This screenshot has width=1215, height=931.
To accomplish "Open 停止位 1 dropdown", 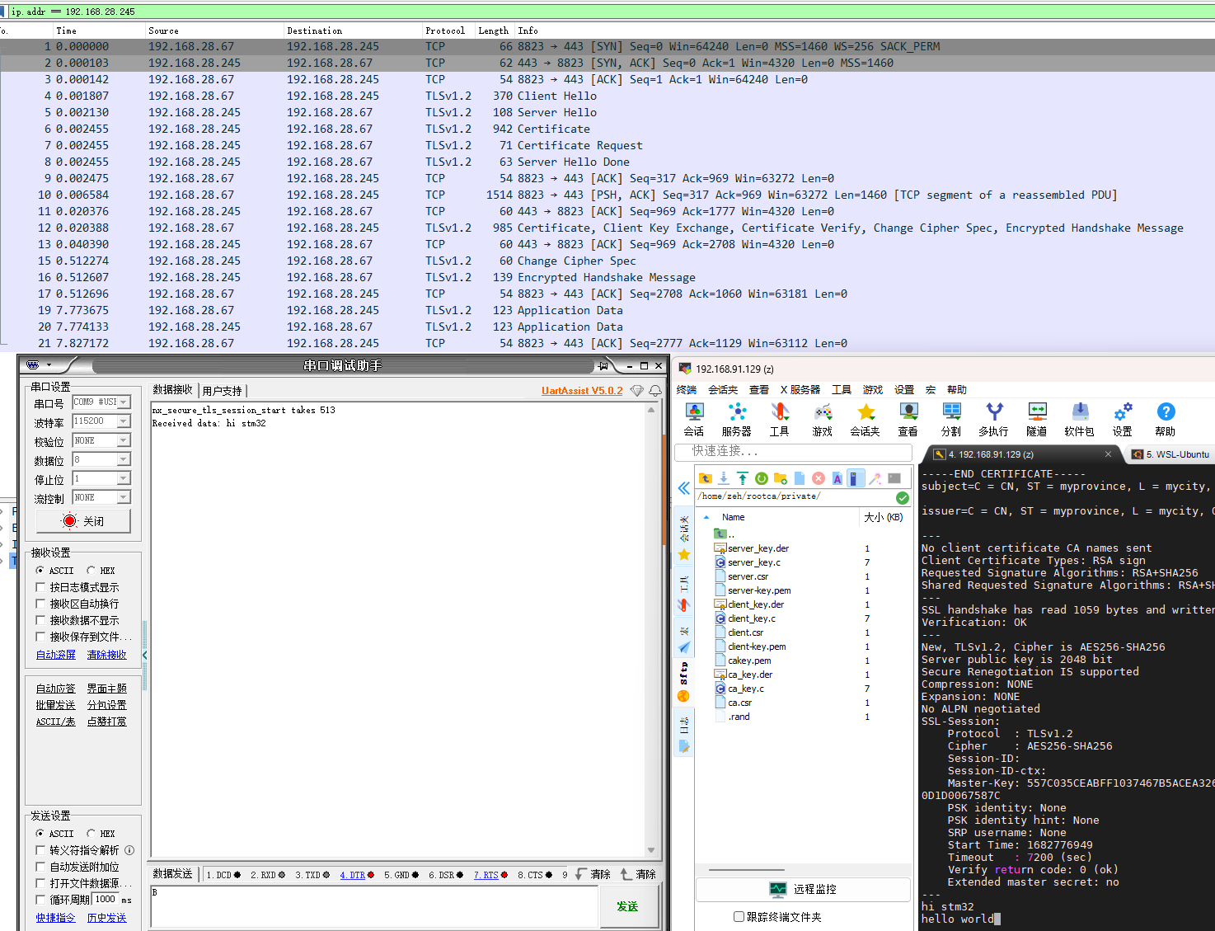I will coord(124,479).
